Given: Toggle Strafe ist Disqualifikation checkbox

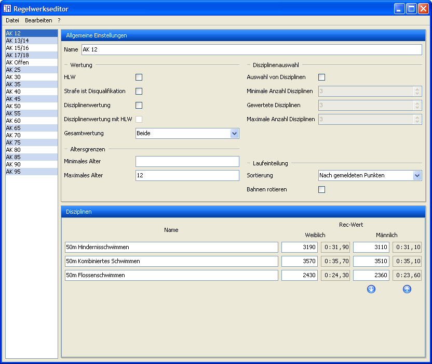Looking at the screenshot, I should pyautogui.click(x=139, y=91).
